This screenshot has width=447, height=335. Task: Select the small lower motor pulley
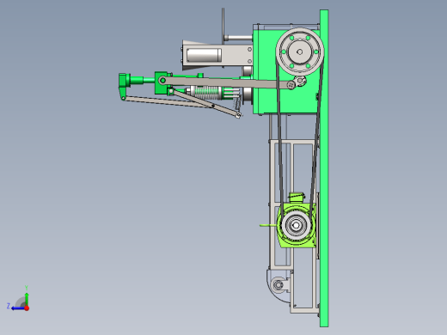click(x=296, y=225)
